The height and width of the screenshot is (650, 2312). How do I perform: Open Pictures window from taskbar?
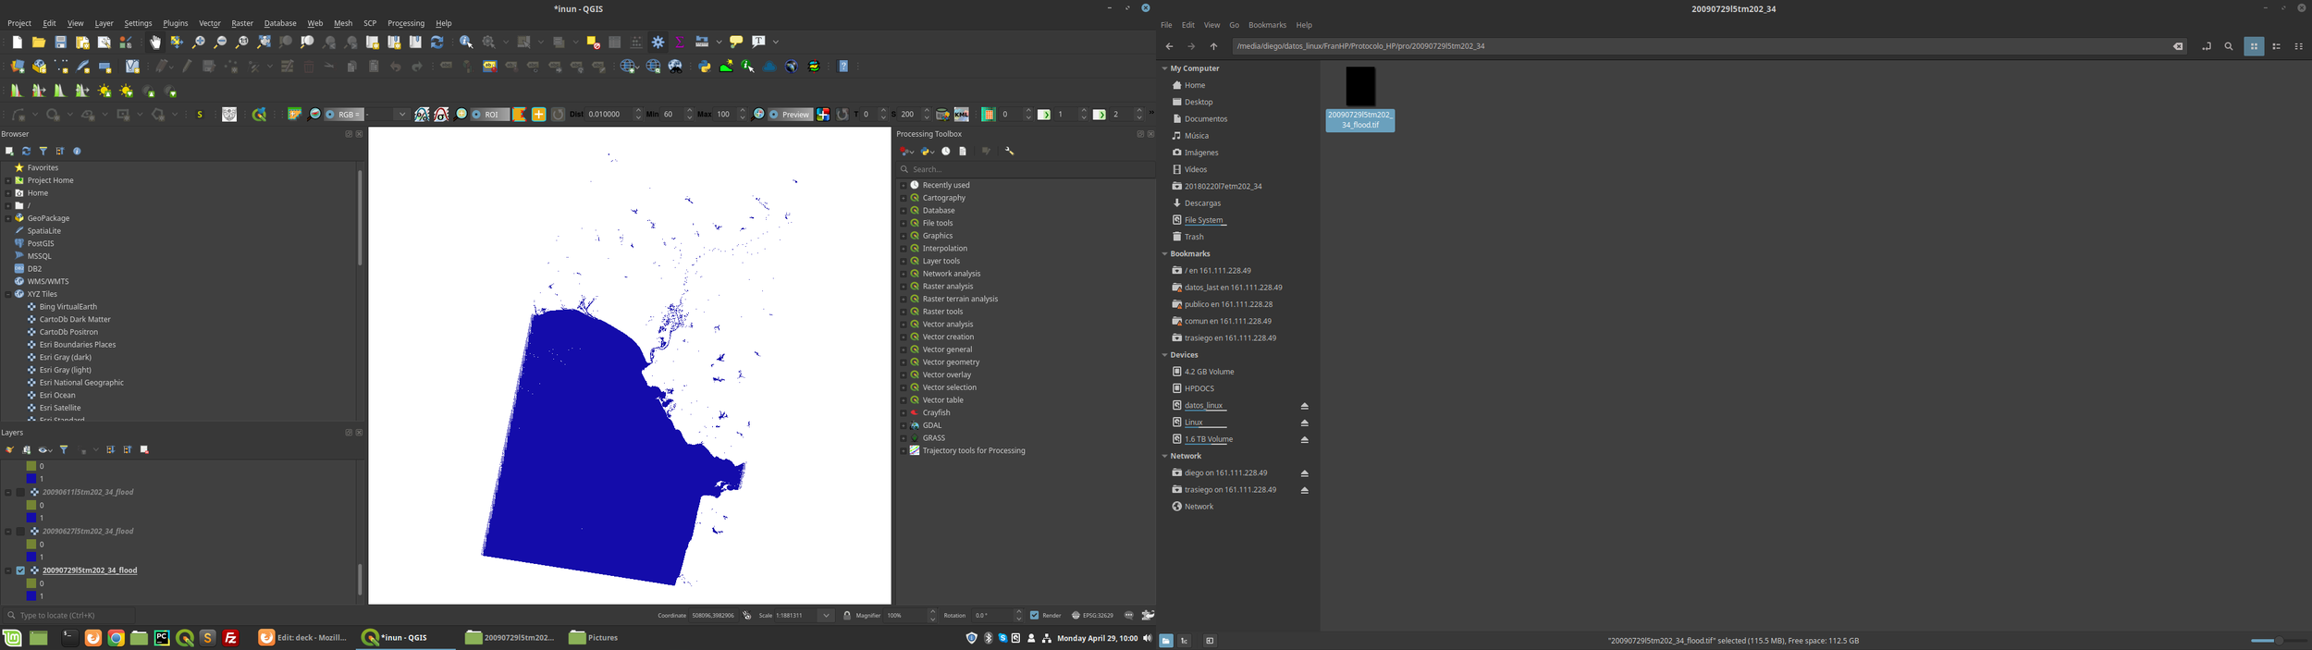tap(593, 637)
